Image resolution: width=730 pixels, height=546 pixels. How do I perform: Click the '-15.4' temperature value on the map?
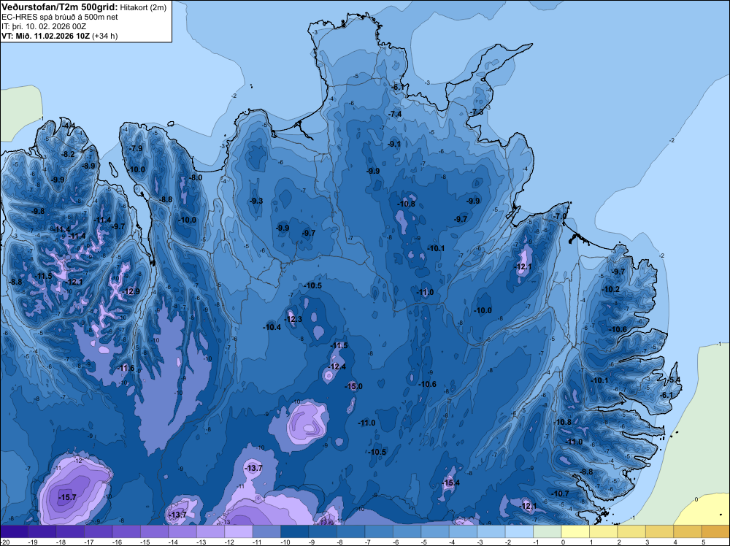[450, 482]
